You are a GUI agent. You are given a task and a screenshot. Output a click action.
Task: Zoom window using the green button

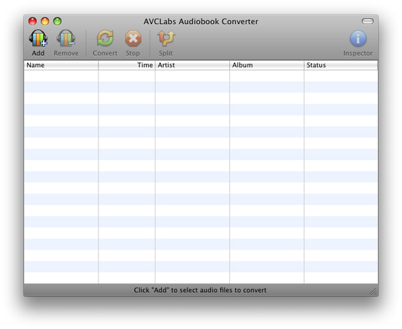click(x=57, y=21)
